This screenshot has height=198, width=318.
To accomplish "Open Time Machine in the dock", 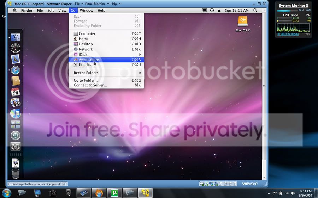I will [16, 136].
